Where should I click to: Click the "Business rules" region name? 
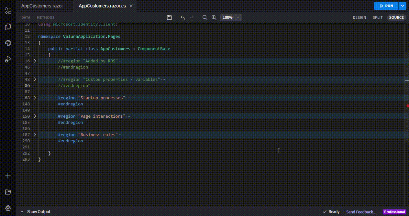point(98,135)
